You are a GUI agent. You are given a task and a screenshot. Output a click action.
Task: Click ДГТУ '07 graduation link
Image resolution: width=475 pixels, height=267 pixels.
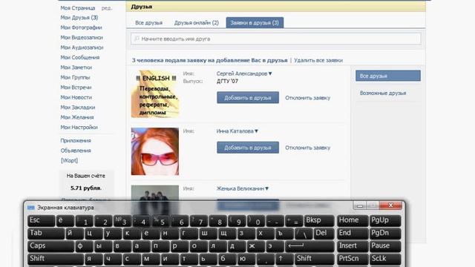coord(227,81)
